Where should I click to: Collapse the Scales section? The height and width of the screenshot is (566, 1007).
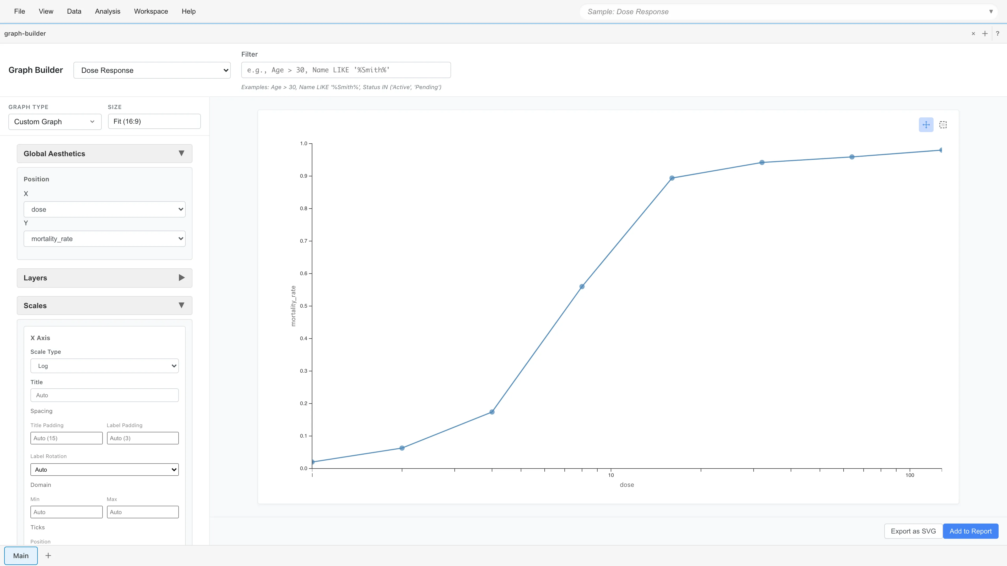104,306
